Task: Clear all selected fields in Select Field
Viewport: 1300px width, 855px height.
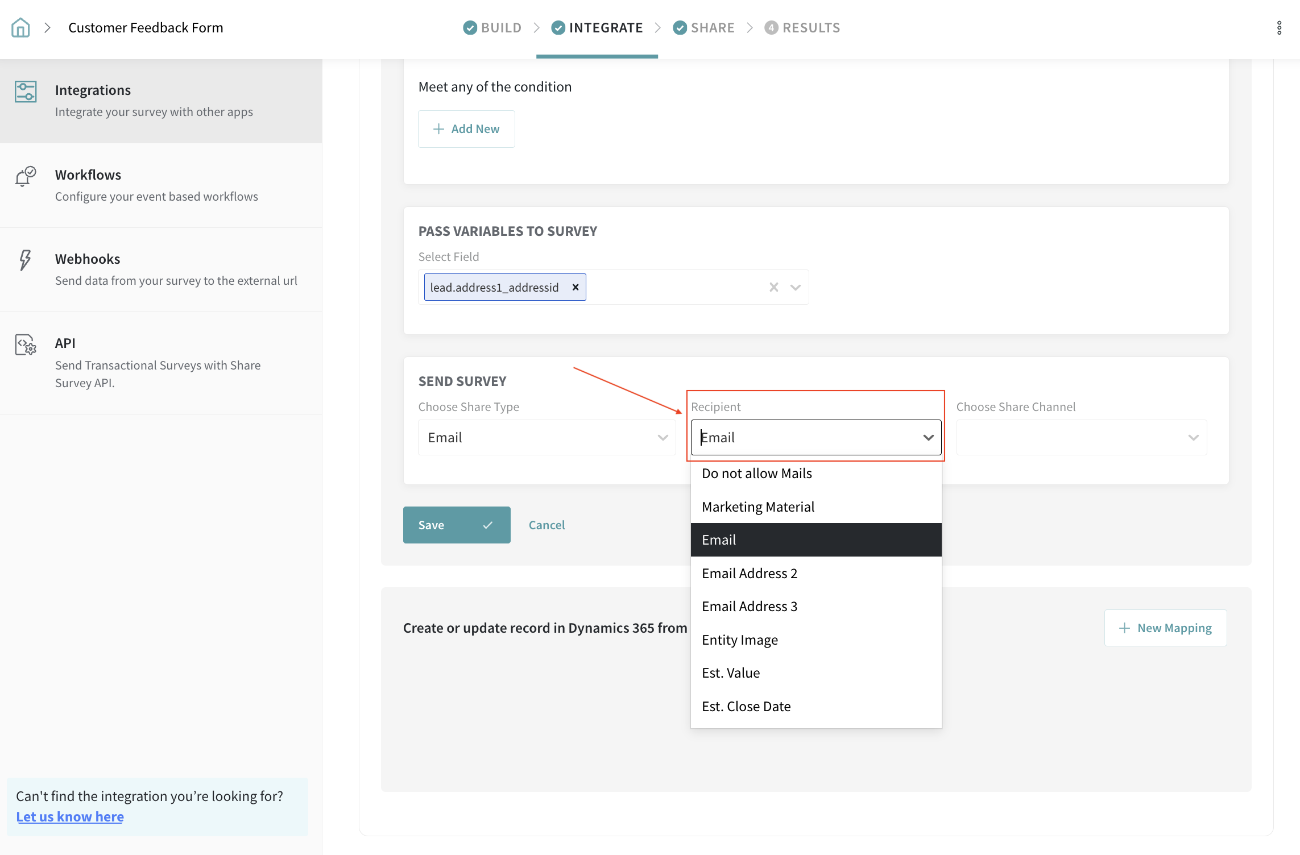Action: point(773,287)
